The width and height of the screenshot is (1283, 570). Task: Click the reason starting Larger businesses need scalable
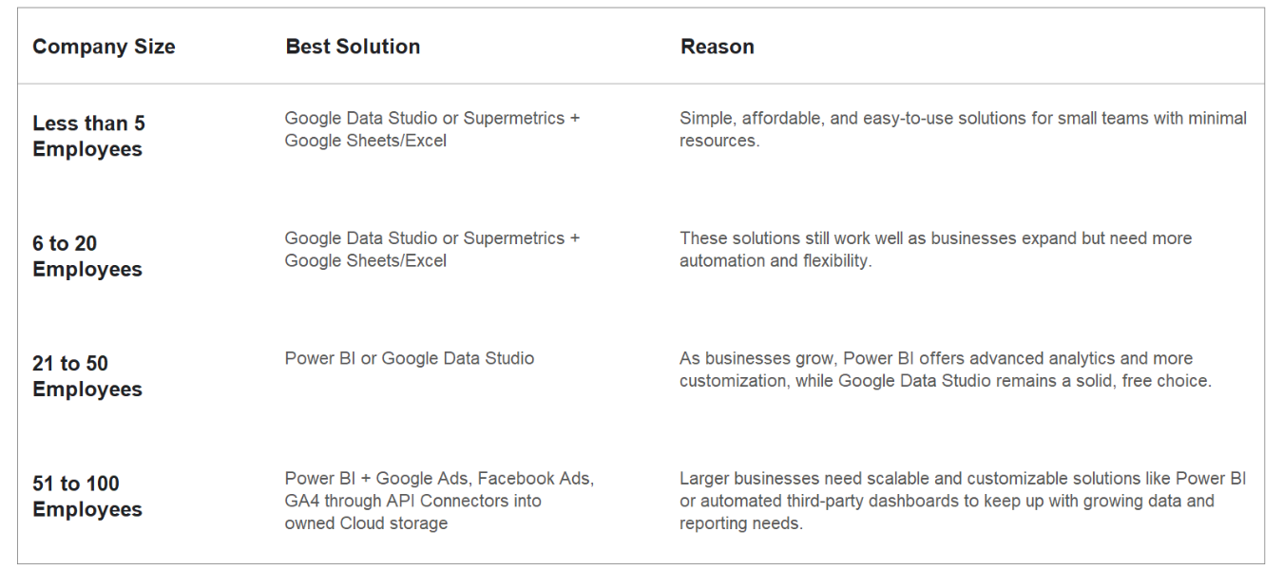coord(963,479)
